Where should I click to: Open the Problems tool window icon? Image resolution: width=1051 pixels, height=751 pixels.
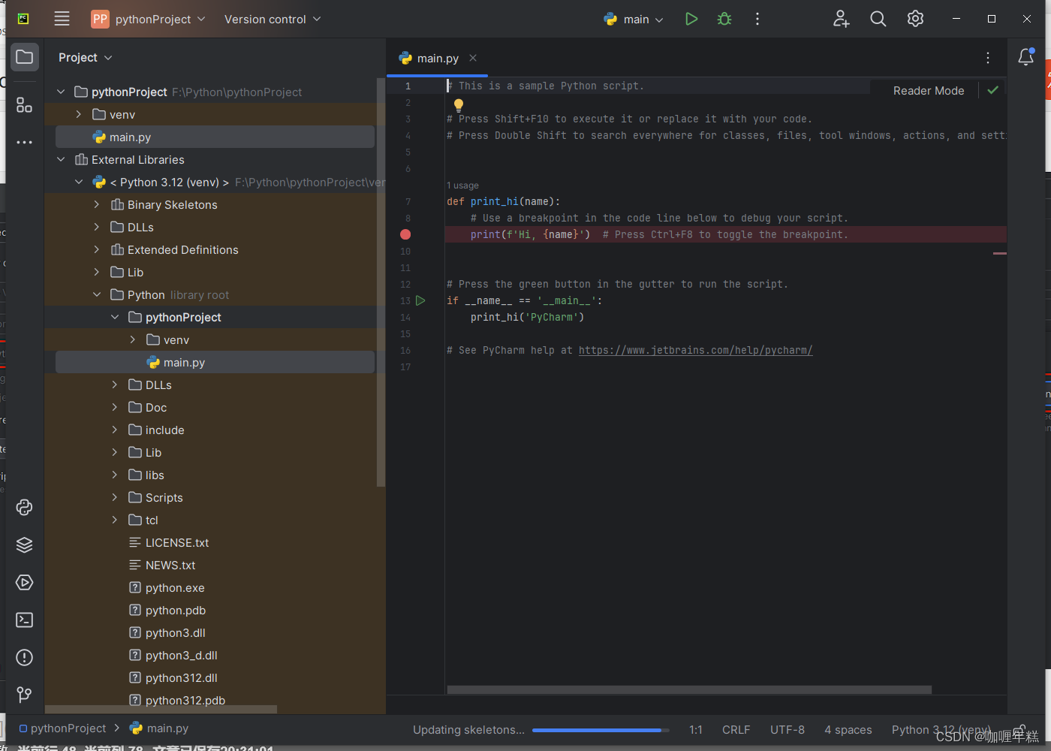click(x=25, y=658)
